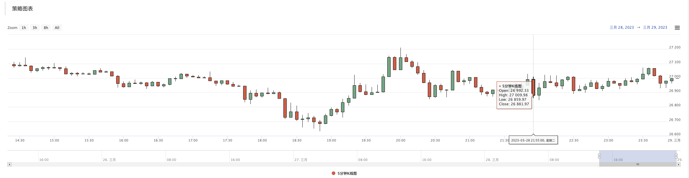Screen dimensions: 689x178
Task: Click the navigator scrollbar thumb grip
Action: 638,164
